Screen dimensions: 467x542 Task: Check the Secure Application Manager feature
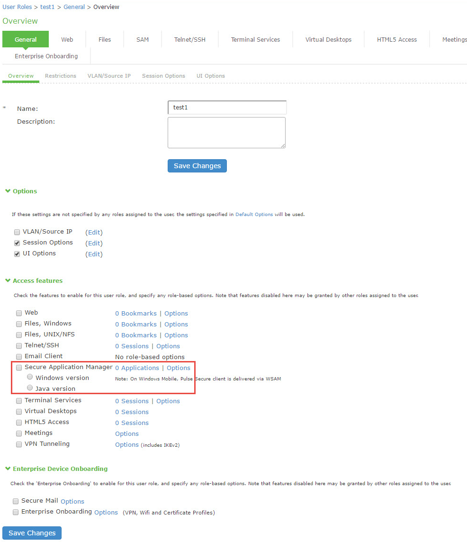(18, 367)
